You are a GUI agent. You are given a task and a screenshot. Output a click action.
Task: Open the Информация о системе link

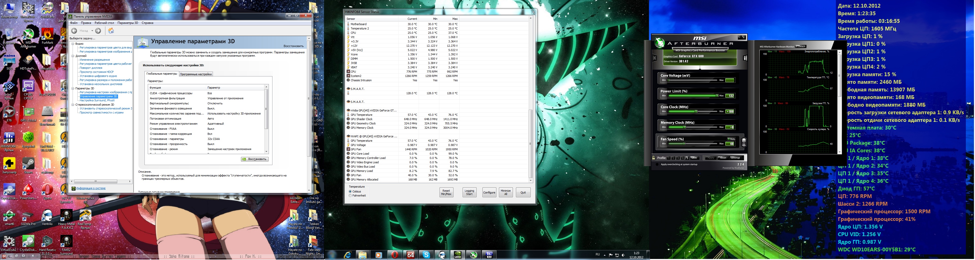[x=91, y=188]
